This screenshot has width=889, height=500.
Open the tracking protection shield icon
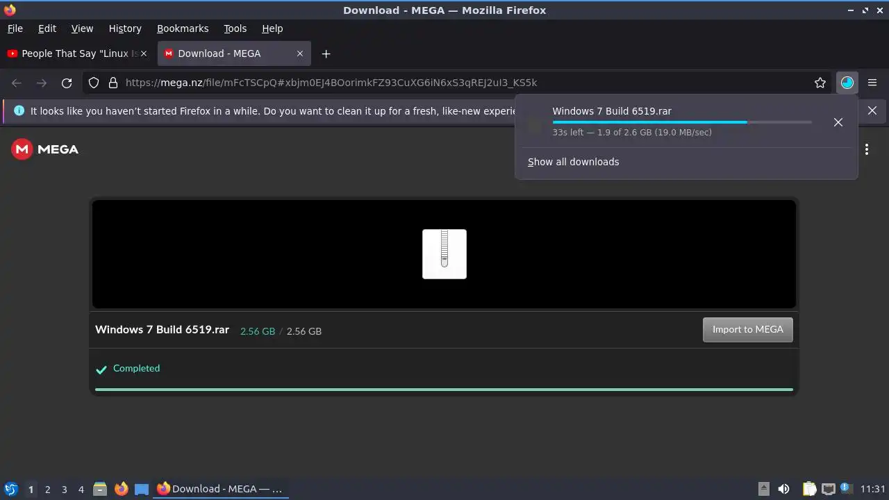click(94, 83)
